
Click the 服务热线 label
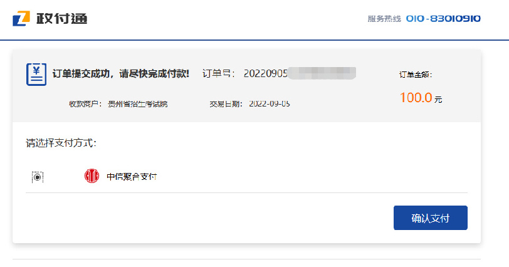(x=384, y=19)
